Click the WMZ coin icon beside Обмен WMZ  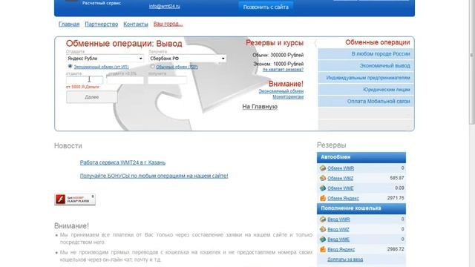point(323,178)
